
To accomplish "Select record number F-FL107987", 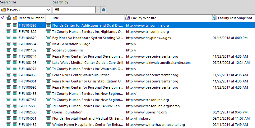I will 27,100.
